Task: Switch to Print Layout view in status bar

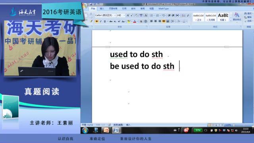Action: 210,125
